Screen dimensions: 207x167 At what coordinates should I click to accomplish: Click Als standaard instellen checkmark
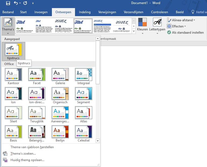[x=169, y=33]
